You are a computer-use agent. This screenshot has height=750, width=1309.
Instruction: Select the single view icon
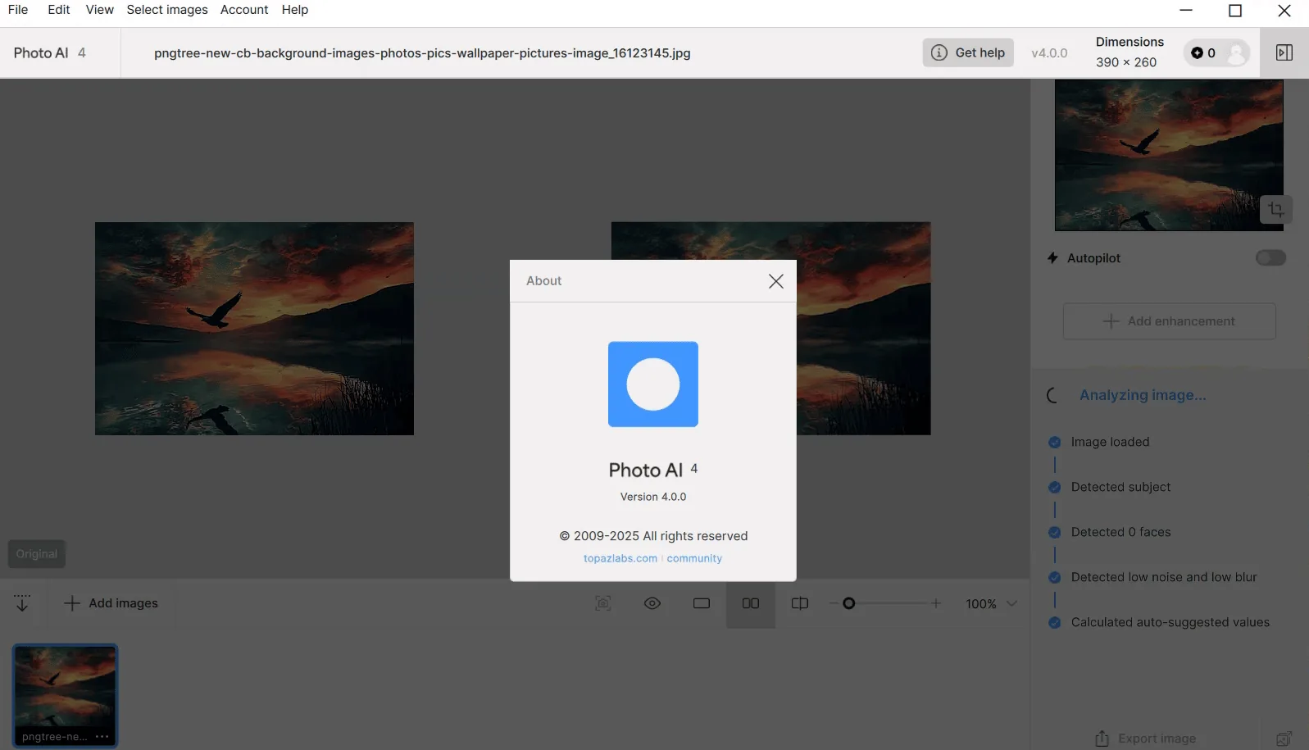(702, 604)
